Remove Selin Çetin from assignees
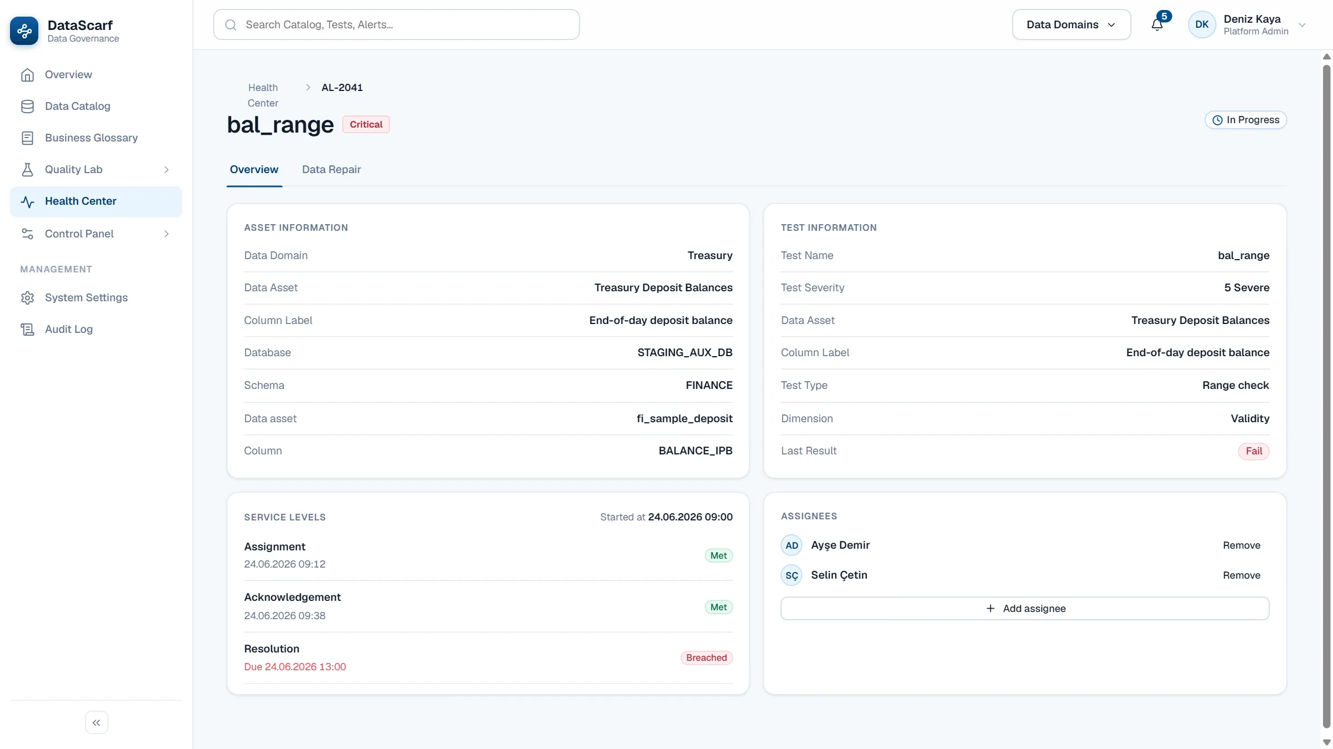 point(1241,575)
